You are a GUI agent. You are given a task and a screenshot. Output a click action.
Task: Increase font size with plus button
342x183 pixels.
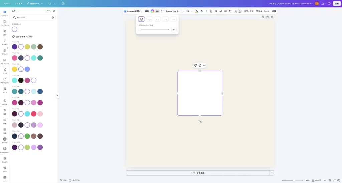coord(192,11)
